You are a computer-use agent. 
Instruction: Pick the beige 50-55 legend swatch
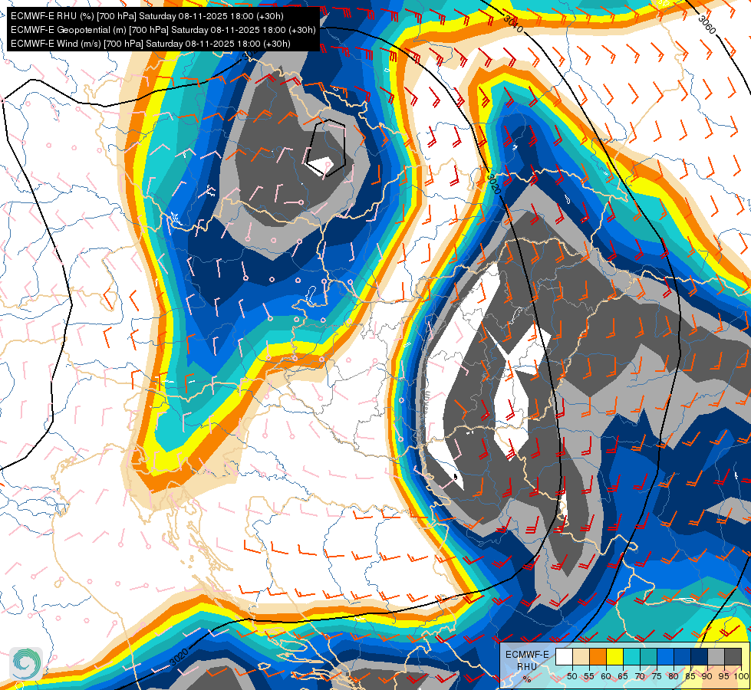click(x=581, y=656)
